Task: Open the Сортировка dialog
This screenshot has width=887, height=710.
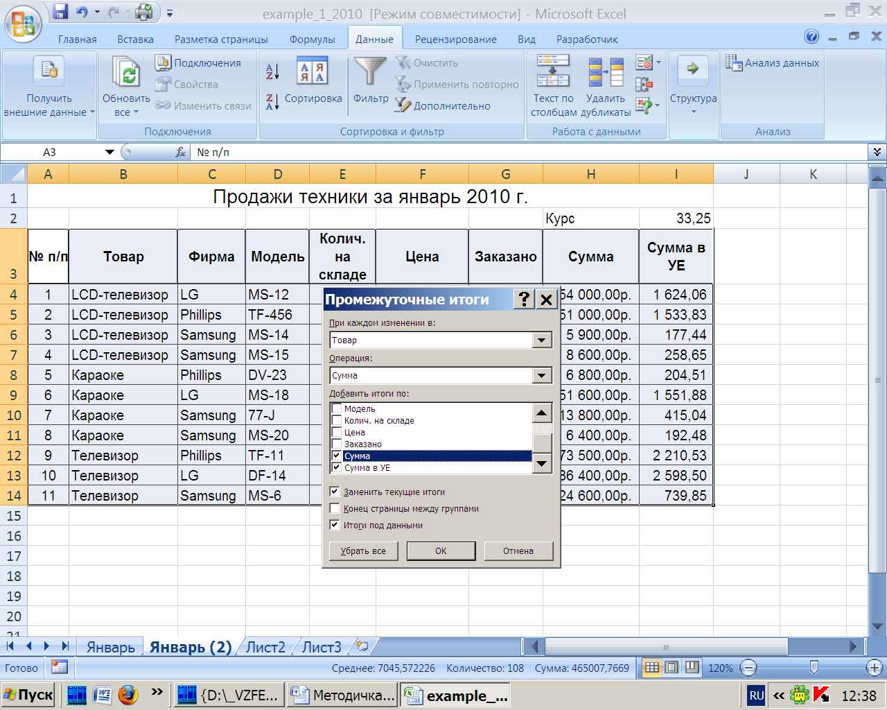Action: tap(313, 80)
